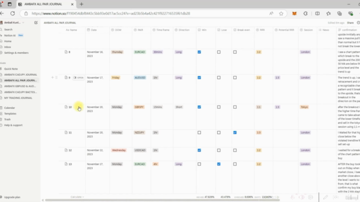Add page to favorites with star icon

(281, 13)
